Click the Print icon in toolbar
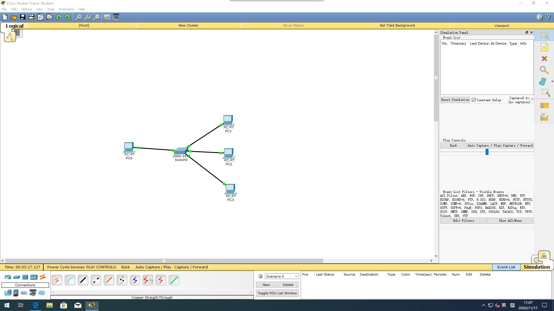Screen dimensions: 554x311 (x=32, y=17)
